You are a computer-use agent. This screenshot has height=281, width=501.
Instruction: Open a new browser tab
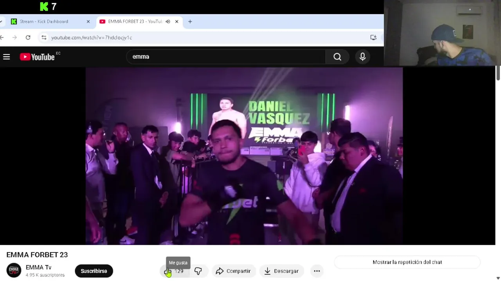190,21
